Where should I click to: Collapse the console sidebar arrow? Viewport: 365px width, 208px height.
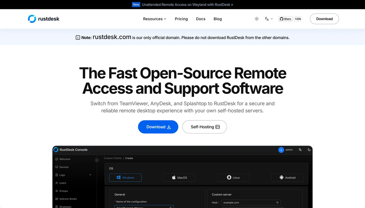tap(97, 160)
